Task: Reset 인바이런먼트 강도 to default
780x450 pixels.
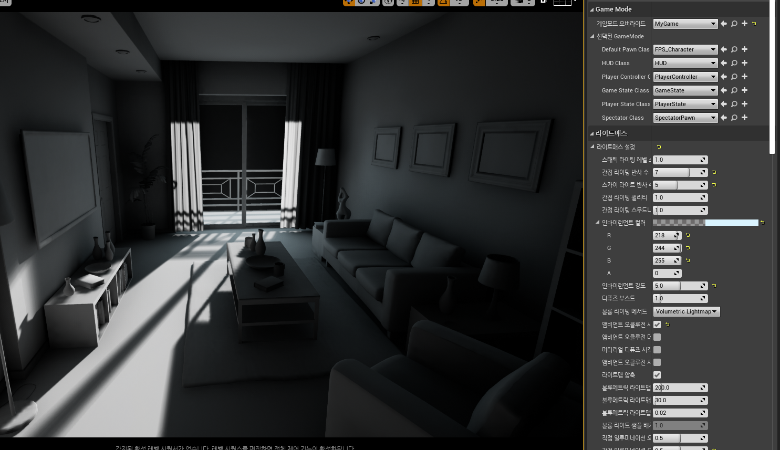Action: (714, 286)
